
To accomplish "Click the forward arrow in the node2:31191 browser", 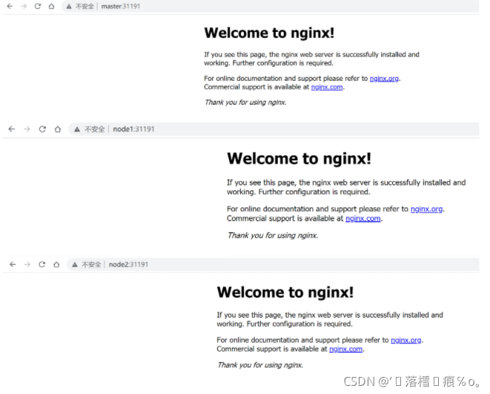I will pos(27,265).
